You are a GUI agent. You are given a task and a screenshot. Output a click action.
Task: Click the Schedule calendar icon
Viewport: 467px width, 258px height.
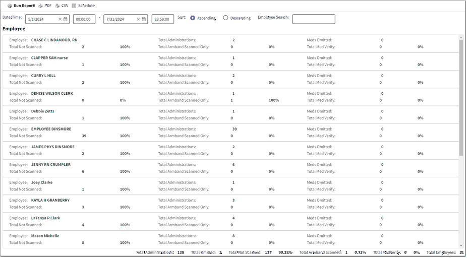point(74,6)
